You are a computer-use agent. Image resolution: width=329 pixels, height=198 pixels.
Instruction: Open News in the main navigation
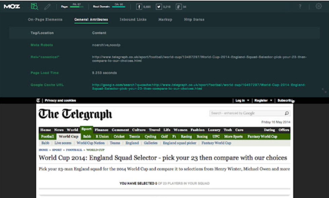click(x=59, y=130)
